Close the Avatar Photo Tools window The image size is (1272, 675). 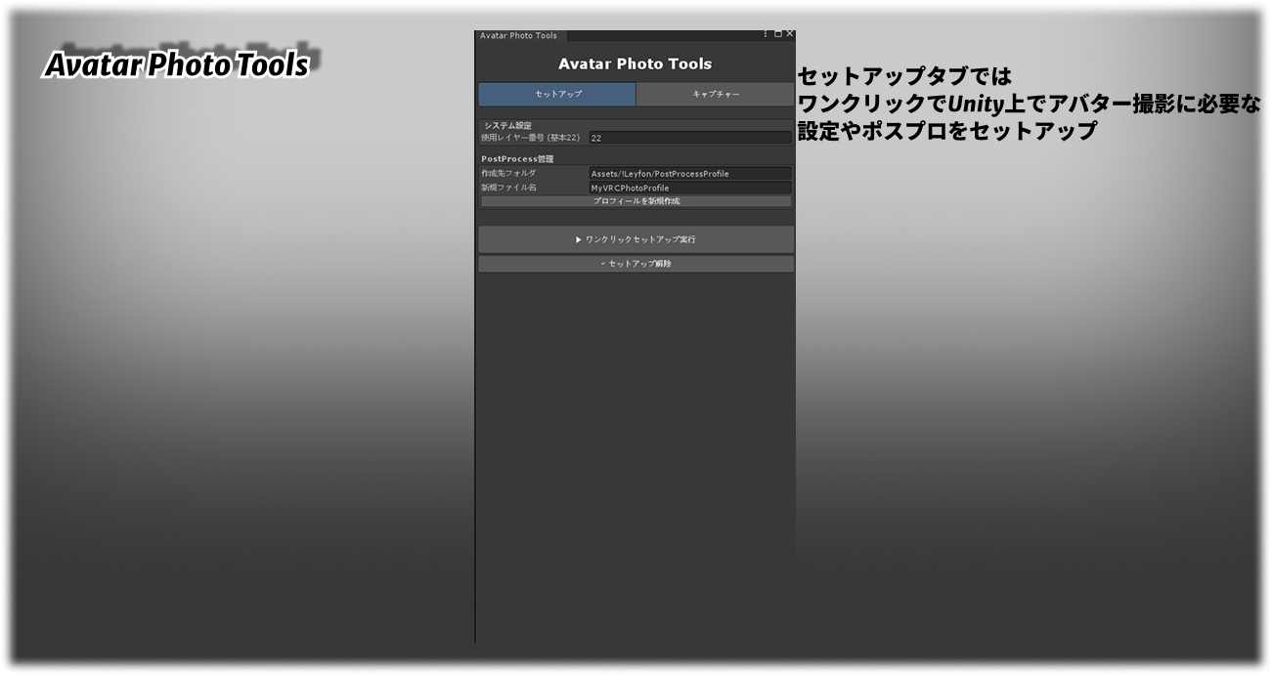click(x=789, y=34)
